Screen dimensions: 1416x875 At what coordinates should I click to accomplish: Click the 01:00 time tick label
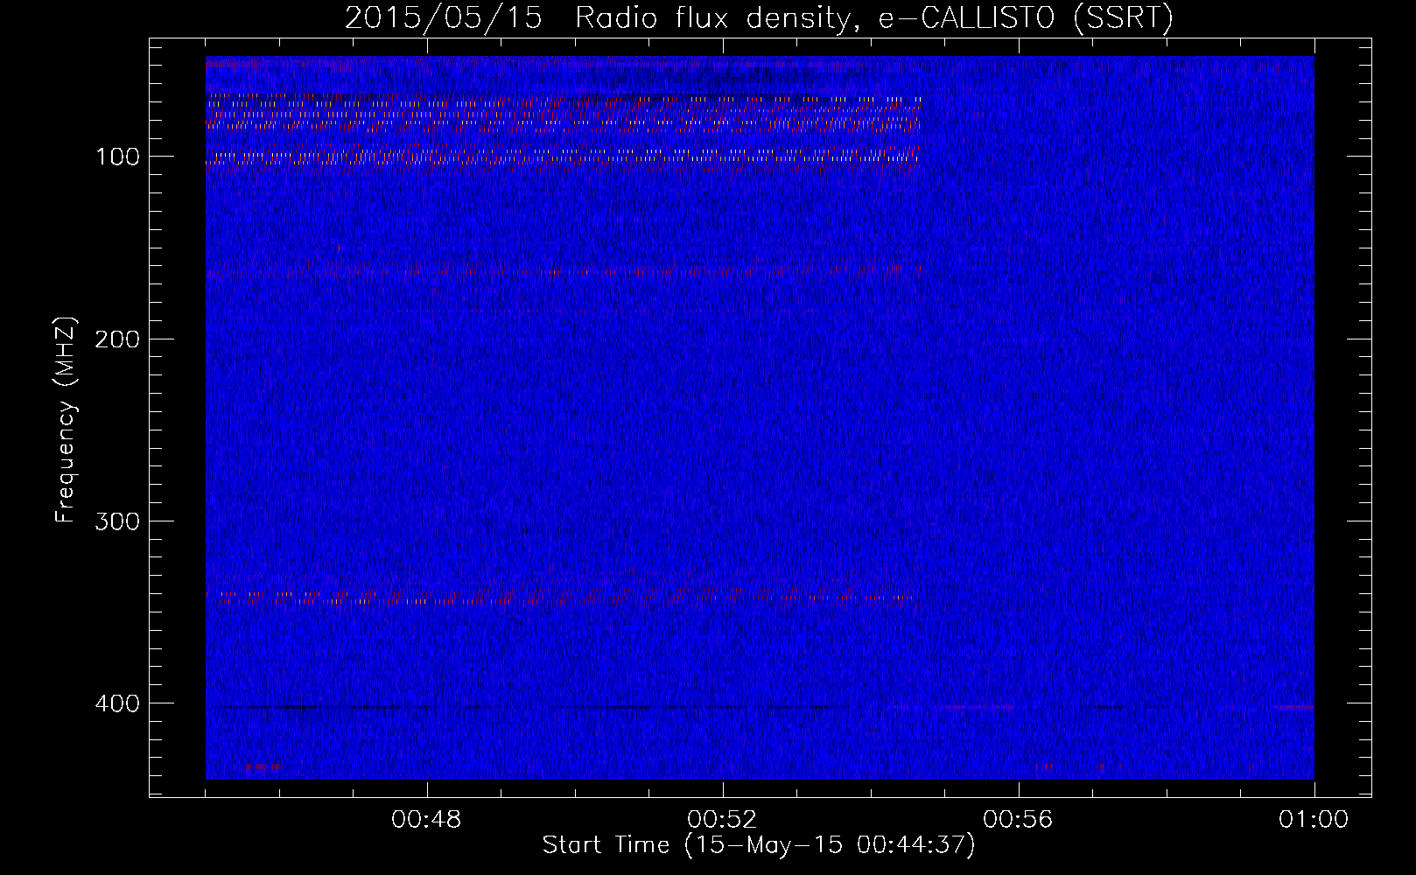point(1314,820)
